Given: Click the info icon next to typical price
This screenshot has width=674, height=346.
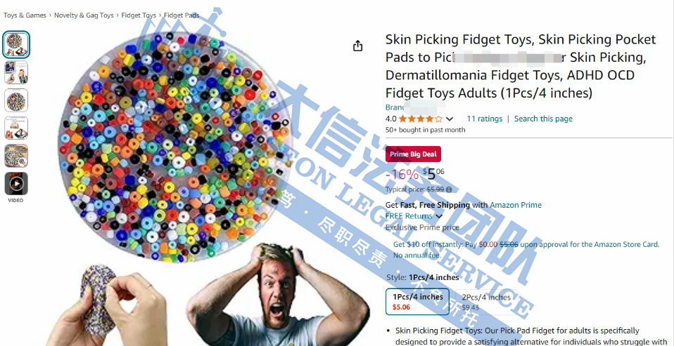Looking at the screenshot, I should pyautogui.click(x=449, y=189).
